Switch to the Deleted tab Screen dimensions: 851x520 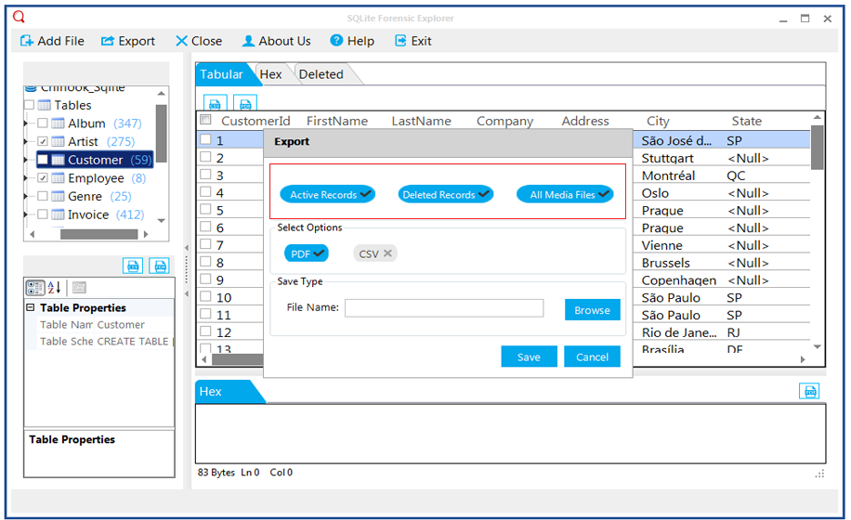coord(321,74)
